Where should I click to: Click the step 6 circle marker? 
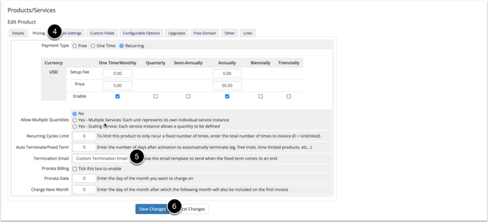pos(174,206)
